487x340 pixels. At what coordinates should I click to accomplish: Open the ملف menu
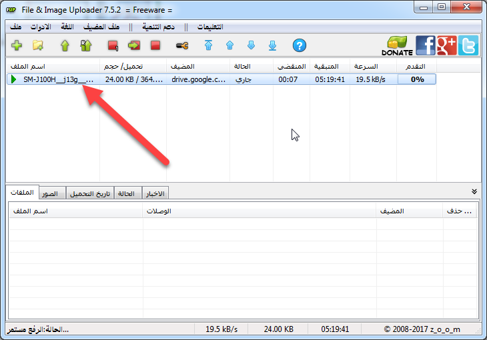pyautogui.click(x=15, y=27)
